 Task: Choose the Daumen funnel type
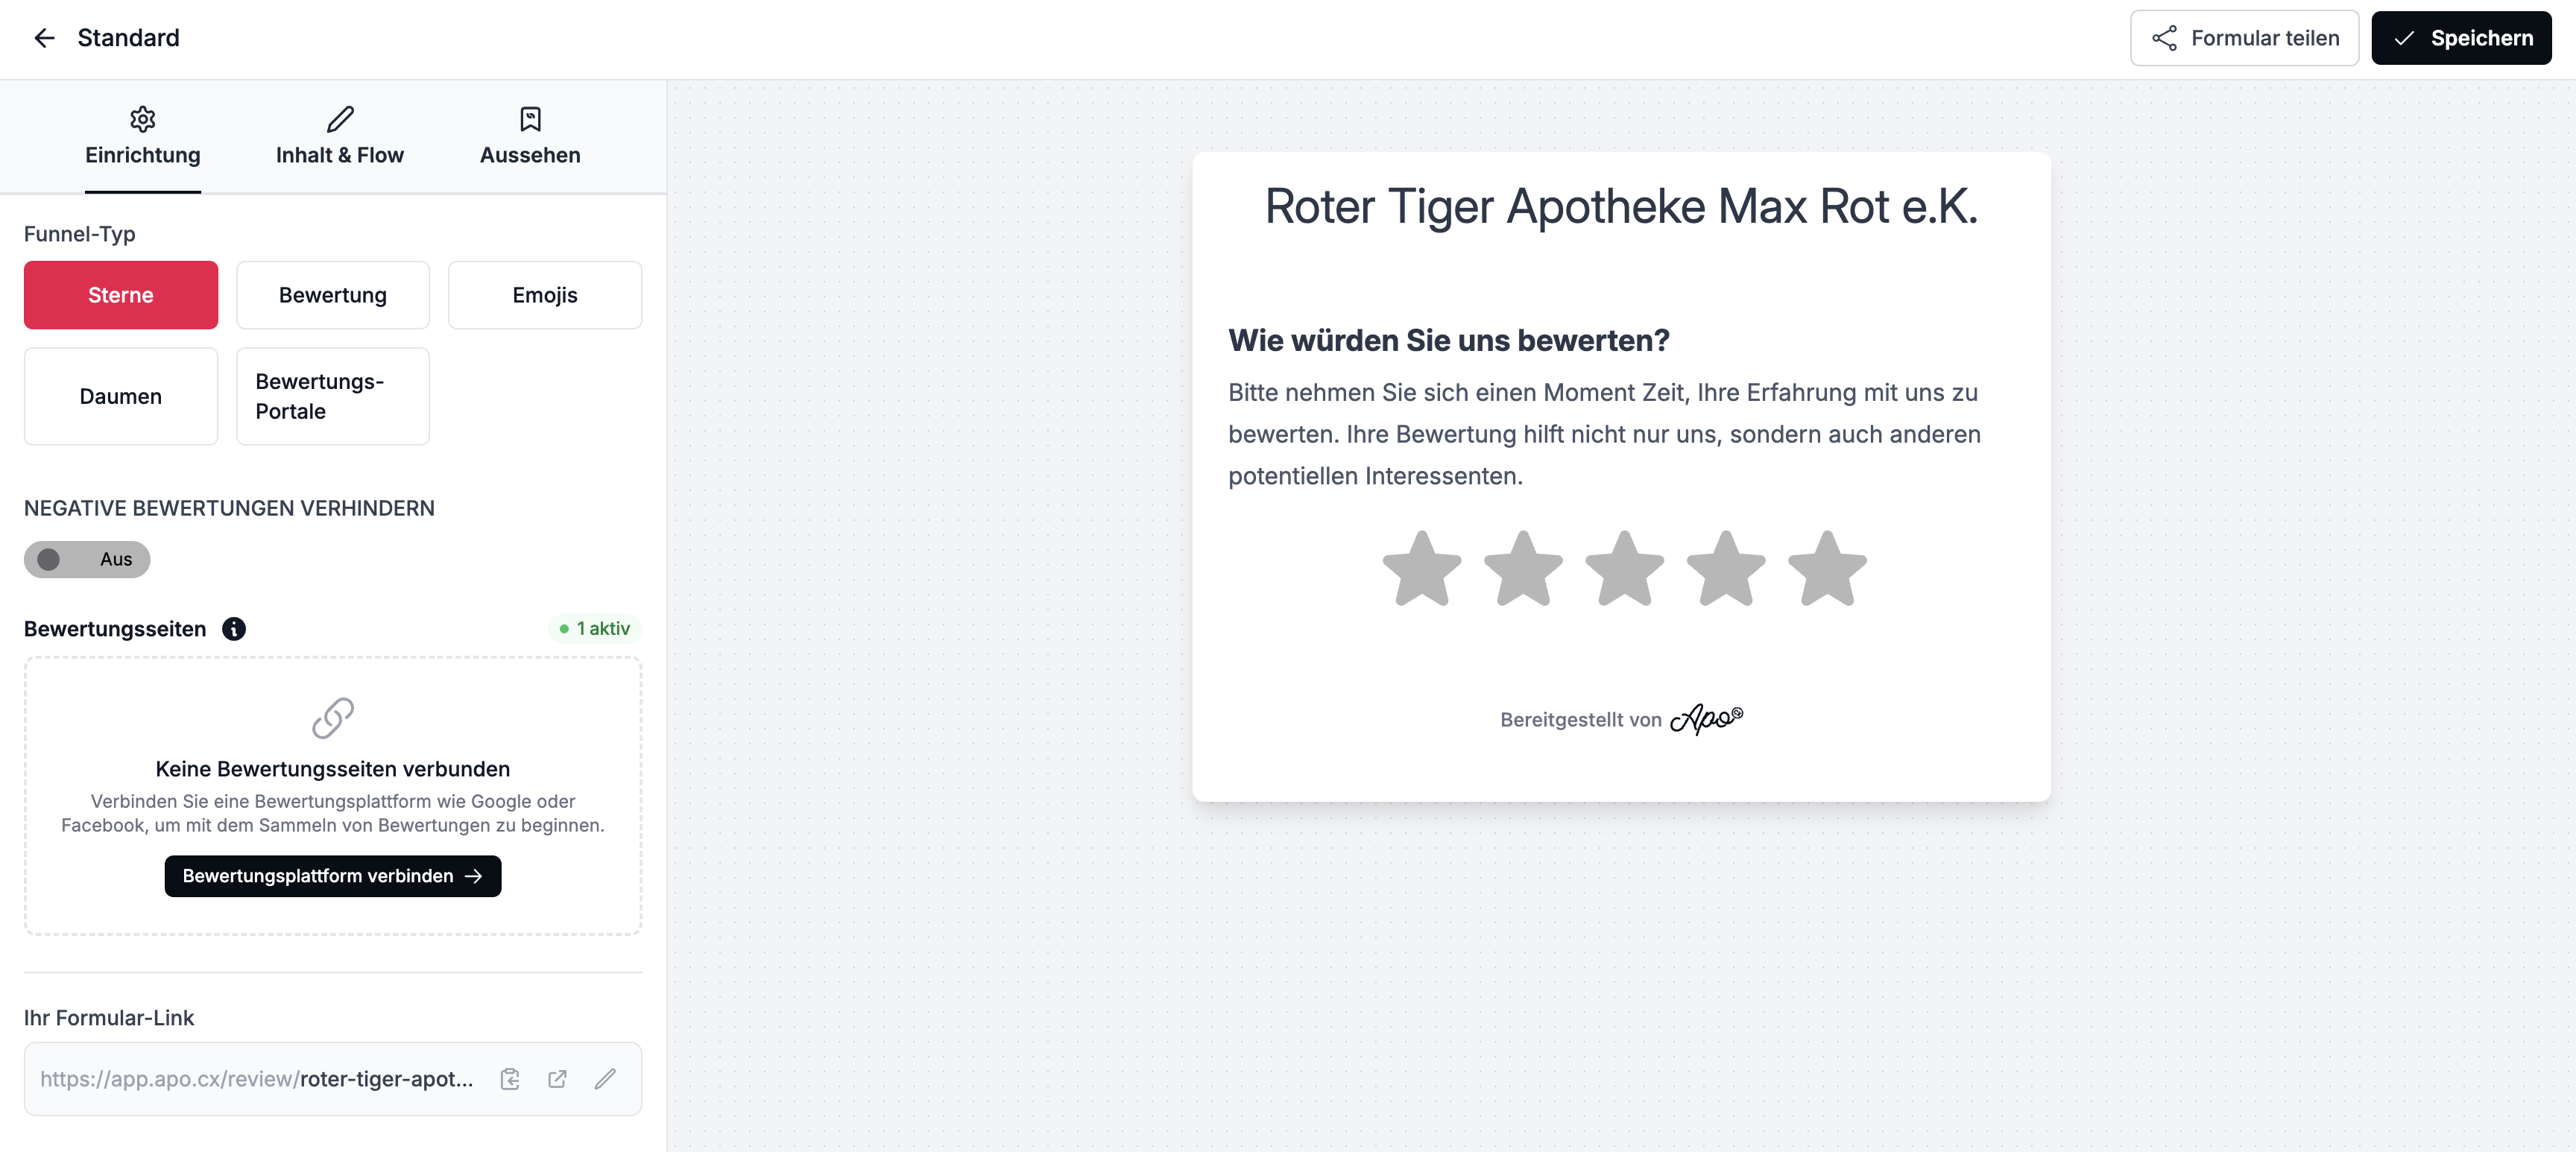(121, 397)
